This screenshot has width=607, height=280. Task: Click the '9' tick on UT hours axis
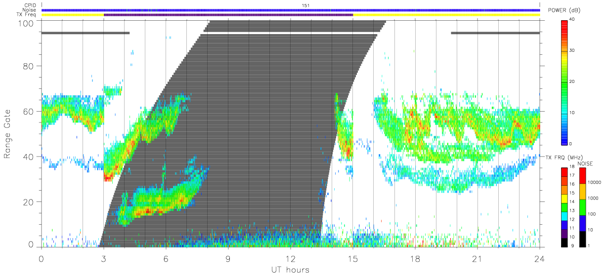(x=228, y=258)
